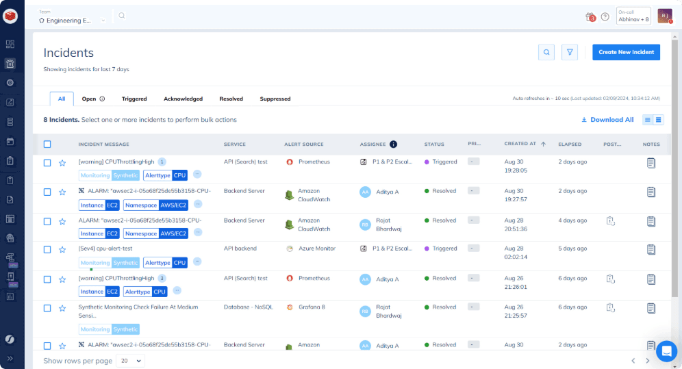Open the help question mark icon

coord(605,16)
